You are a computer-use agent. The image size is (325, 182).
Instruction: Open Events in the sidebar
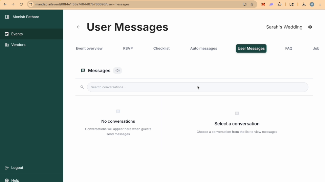tap(31, 34)
